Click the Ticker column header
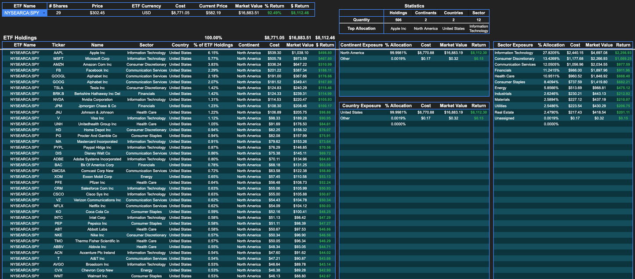 (x=58, y=45)
